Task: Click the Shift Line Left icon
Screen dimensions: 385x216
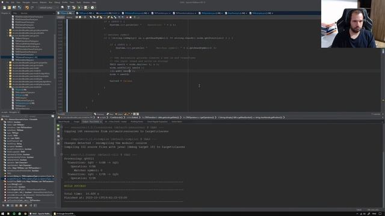Action: 119,17
